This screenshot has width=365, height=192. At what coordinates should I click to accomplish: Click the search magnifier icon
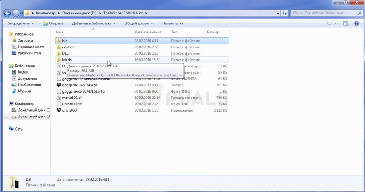[x=360, y=13]
